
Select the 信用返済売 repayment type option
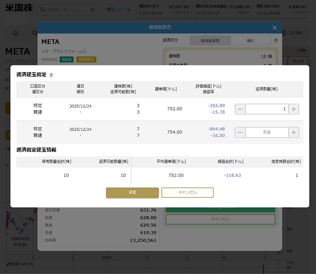[x=210, y=41]
